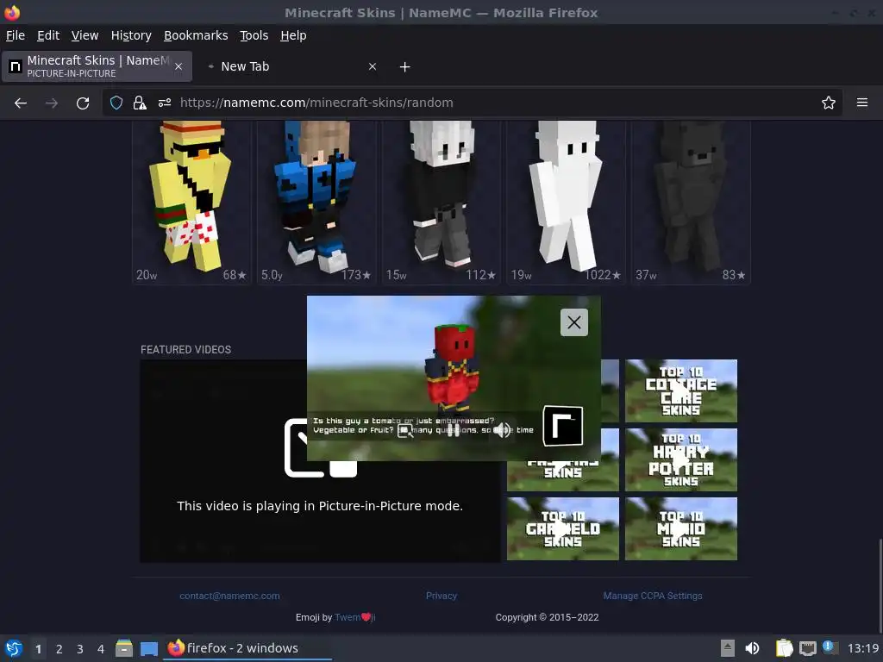Switch to workspace 3
The width and height of the screenshot is (883, 662).
point(80,649)
